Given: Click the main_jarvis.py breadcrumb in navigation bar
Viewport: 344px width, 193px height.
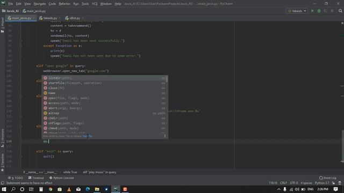Looking at the screenshot, I should coord(34,11).
